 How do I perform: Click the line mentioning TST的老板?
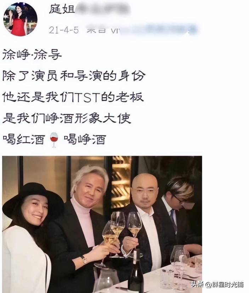pos(73,97)
